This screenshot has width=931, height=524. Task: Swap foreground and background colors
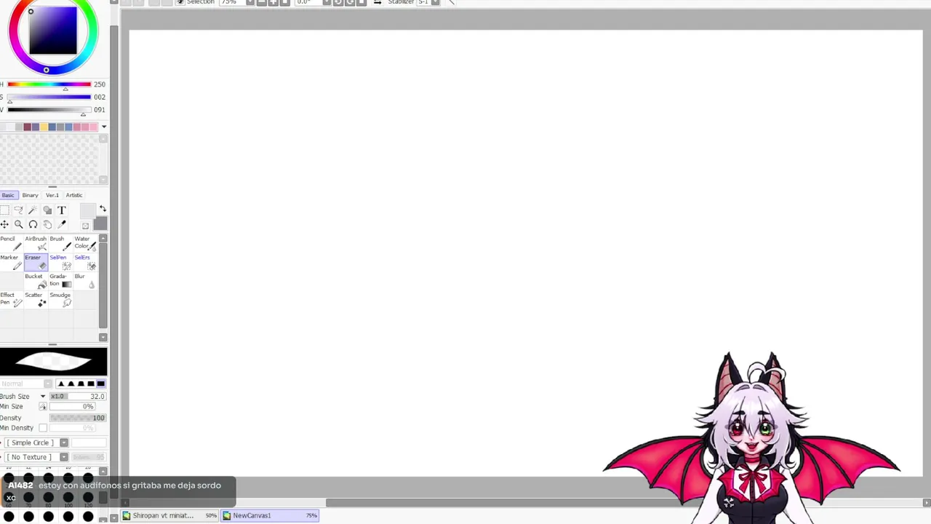click(x=103, y=209)
